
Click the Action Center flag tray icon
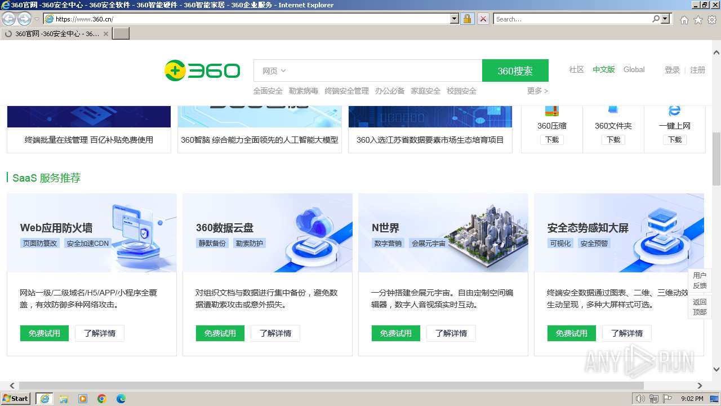(x=667, y=399)
